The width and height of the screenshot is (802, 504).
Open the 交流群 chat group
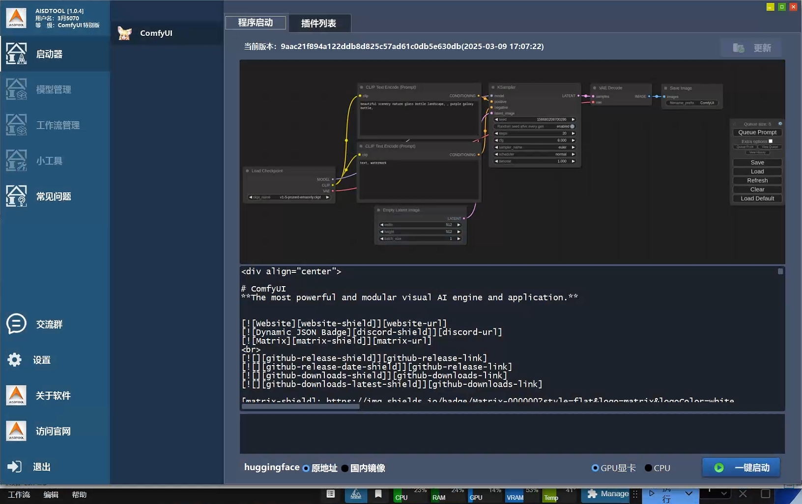point(55,324)
